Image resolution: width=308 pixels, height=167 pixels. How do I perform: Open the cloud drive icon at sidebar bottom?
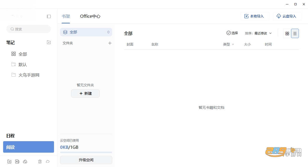[25, 162]
